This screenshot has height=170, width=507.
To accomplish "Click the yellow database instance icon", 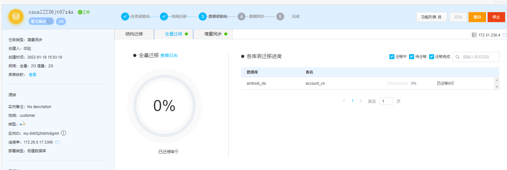I will pos(16,17).
